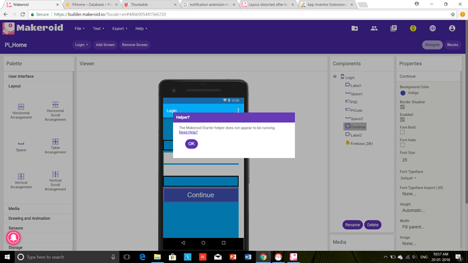The image size is (468, 263).
Task: Open PowerPoint from the taskbar
Action: [233, 257]
